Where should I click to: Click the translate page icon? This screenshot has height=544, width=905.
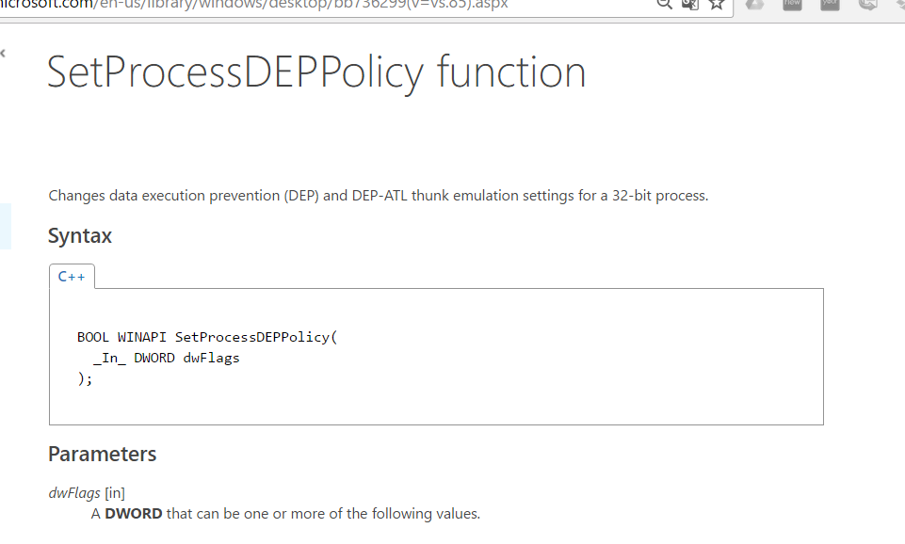[689, 4]
